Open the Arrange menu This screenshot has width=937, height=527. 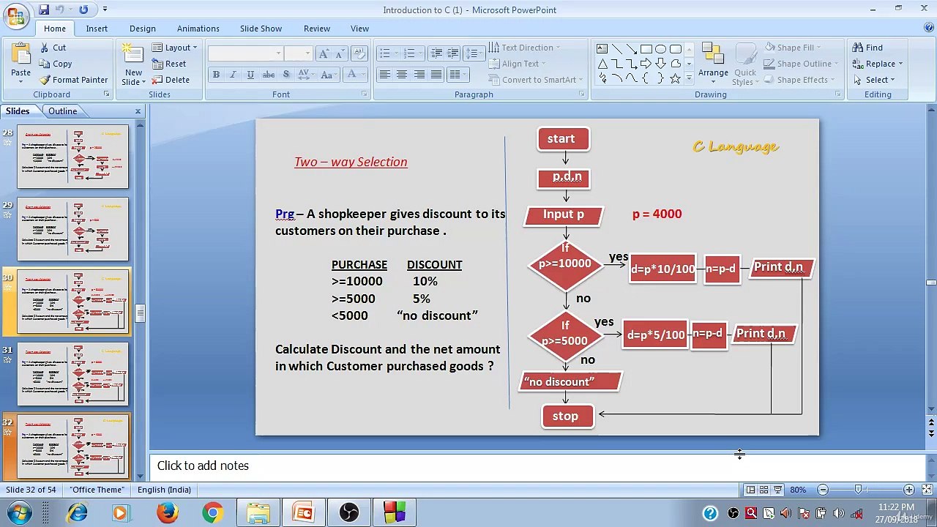(713, 61)
